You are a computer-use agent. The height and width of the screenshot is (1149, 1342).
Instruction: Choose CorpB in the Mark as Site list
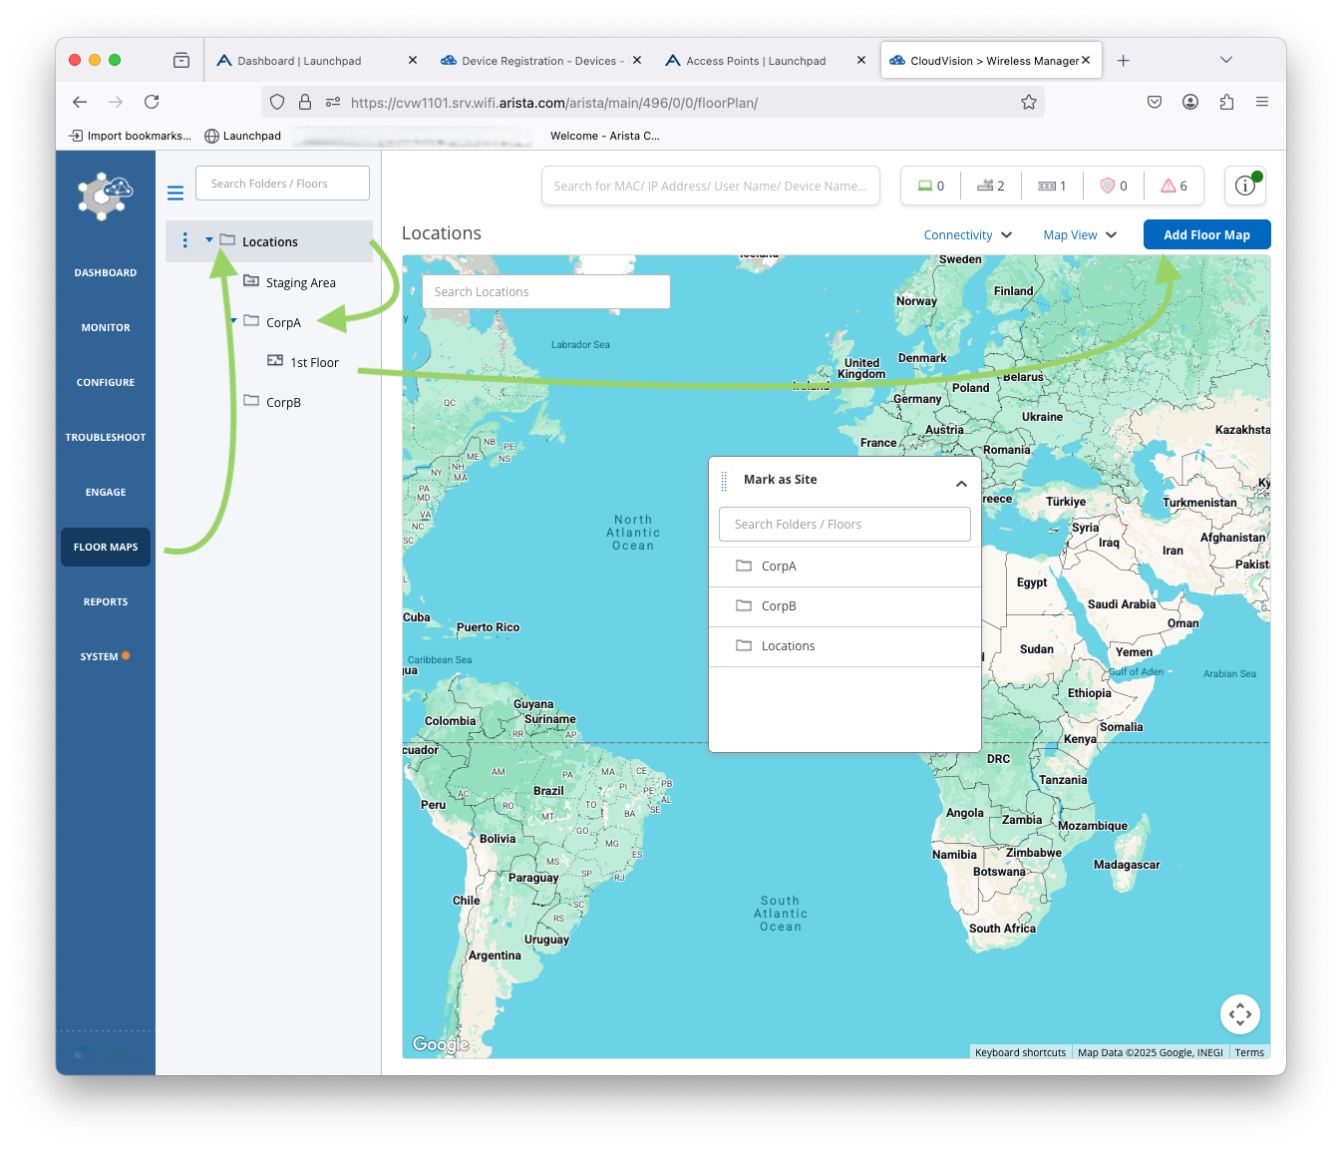click(x=779, y=606)
